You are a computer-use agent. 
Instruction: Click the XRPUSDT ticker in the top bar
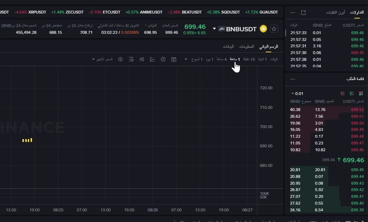point(30,12)
